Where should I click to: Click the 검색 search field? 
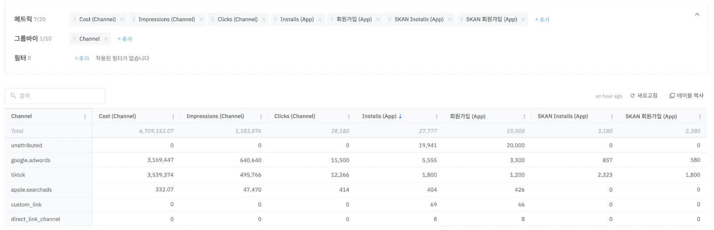pos(58,96)
